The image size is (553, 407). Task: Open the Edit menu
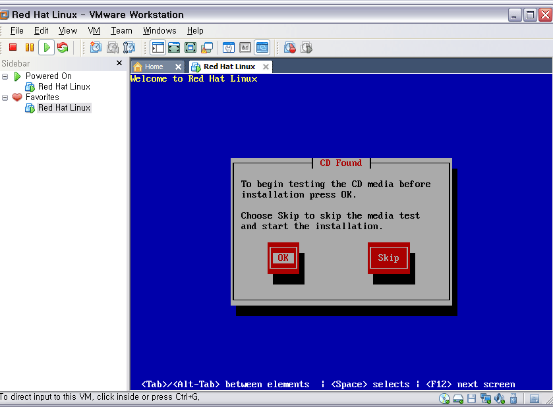[x=41, y=31]
